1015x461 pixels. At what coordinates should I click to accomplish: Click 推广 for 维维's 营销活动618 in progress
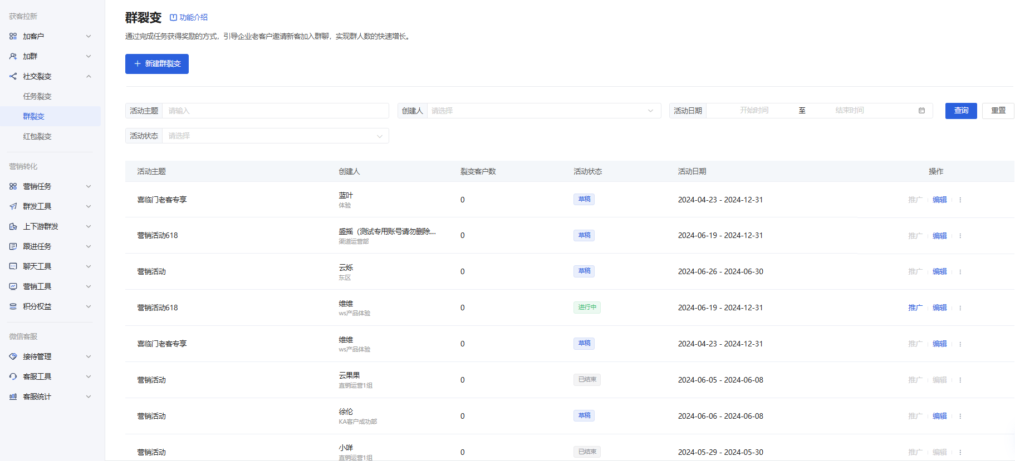point(915,308)
